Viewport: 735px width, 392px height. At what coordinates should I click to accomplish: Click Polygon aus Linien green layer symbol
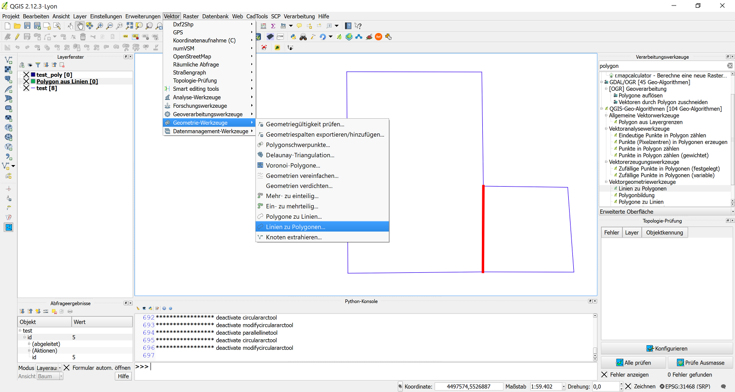pyautogui.click(x=33, y=82)
